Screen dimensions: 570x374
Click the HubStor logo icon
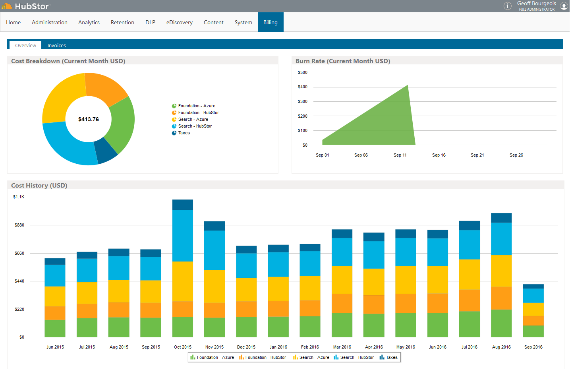[7, 6]
